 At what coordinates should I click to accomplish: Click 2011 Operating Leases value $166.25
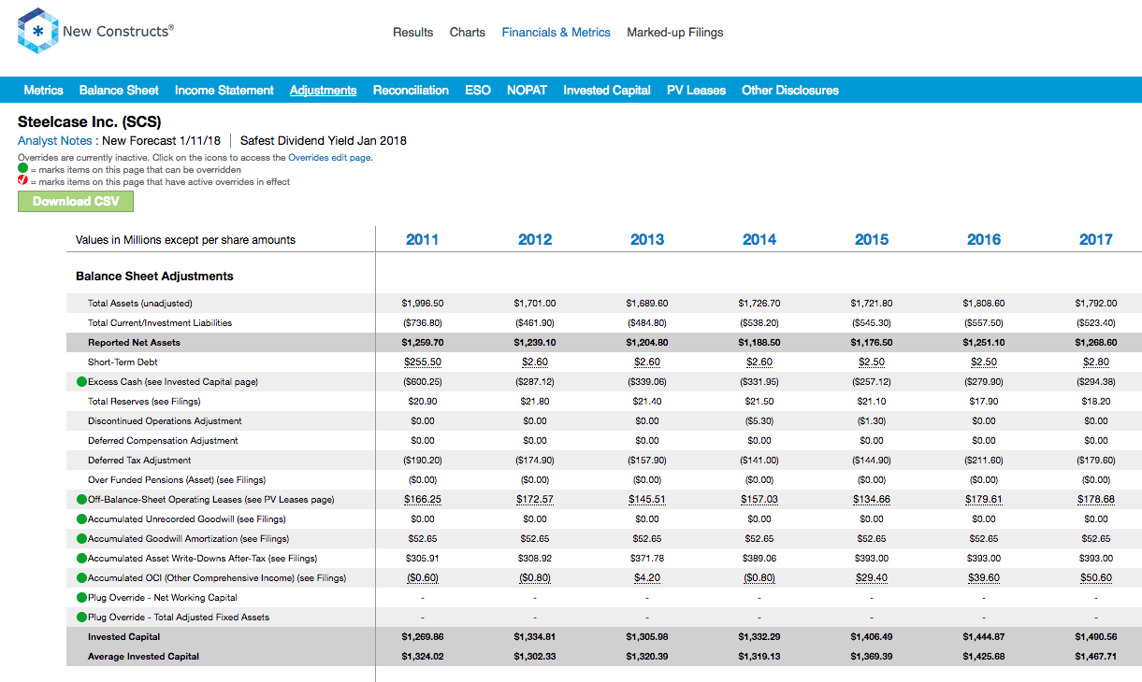click(x=423, y=499)
